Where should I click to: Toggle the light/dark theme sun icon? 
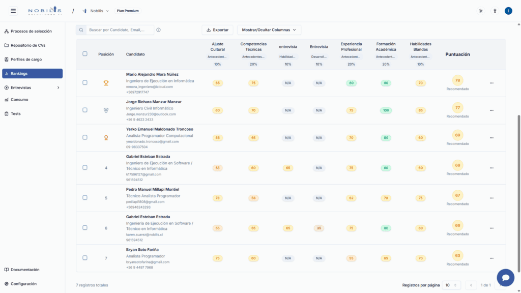[481, 11]
